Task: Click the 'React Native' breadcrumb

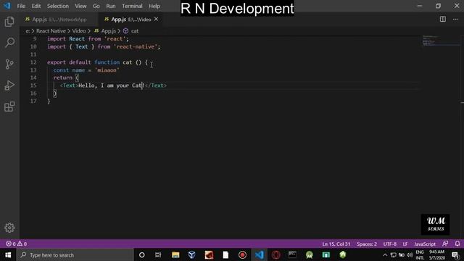Action: pos(51,30)
